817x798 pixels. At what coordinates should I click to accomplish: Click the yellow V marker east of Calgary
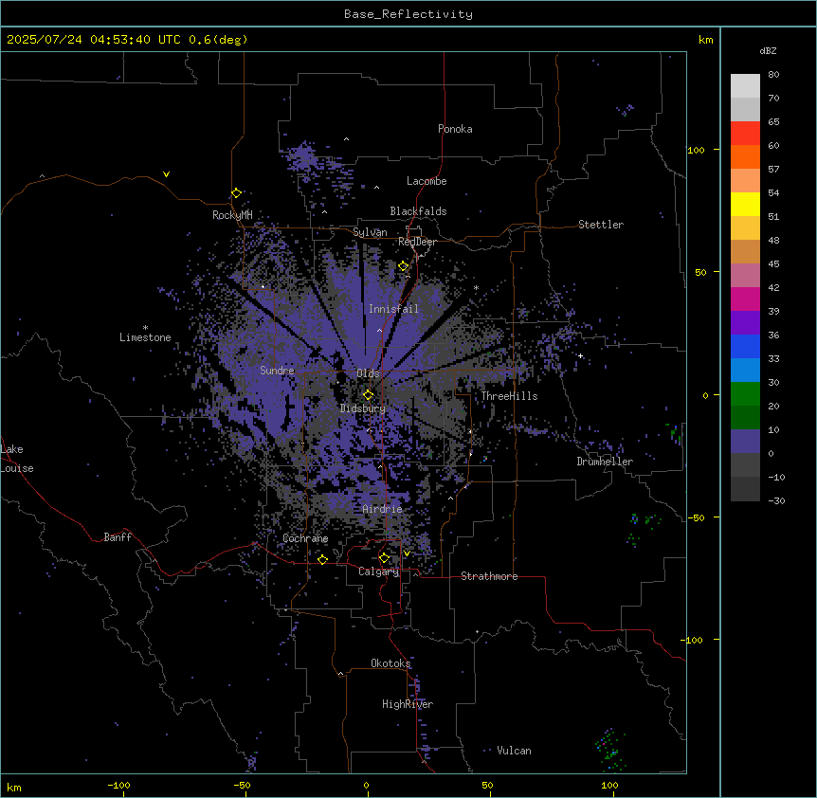pos(407,553)
